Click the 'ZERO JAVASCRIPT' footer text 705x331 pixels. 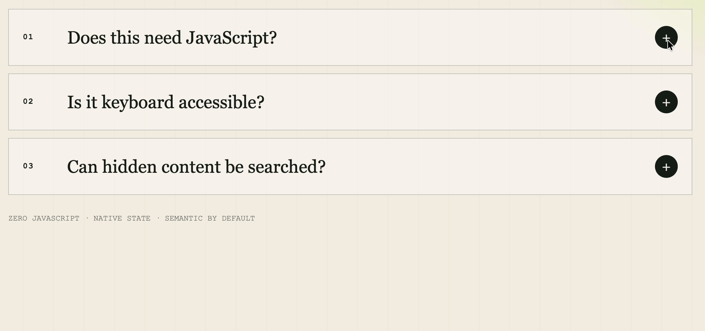click(44, 218)
